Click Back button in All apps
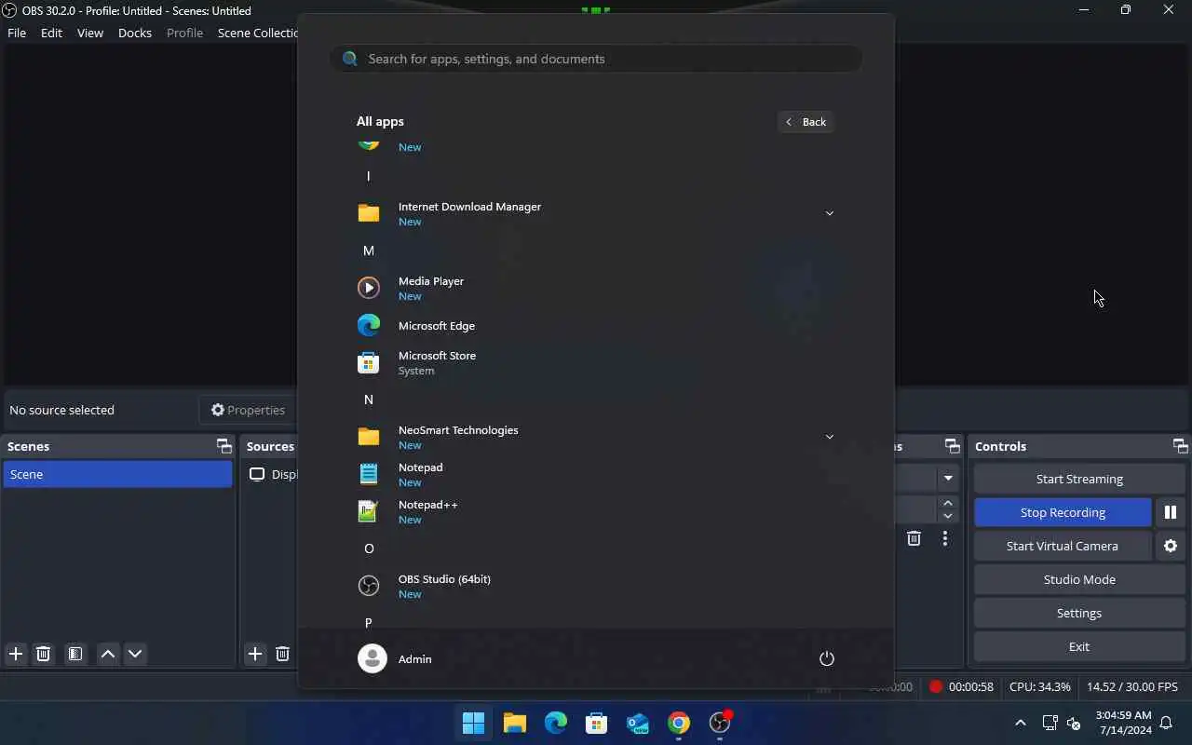The width and height of the screenshot is (1192, 745). [x=806, y=122]
